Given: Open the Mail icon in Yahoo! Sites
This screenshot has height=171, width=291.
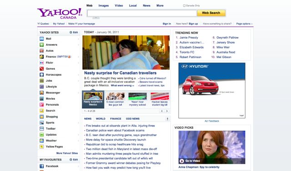Looking at the screenshot, I should pyautogui.click(x=41, y=39).
